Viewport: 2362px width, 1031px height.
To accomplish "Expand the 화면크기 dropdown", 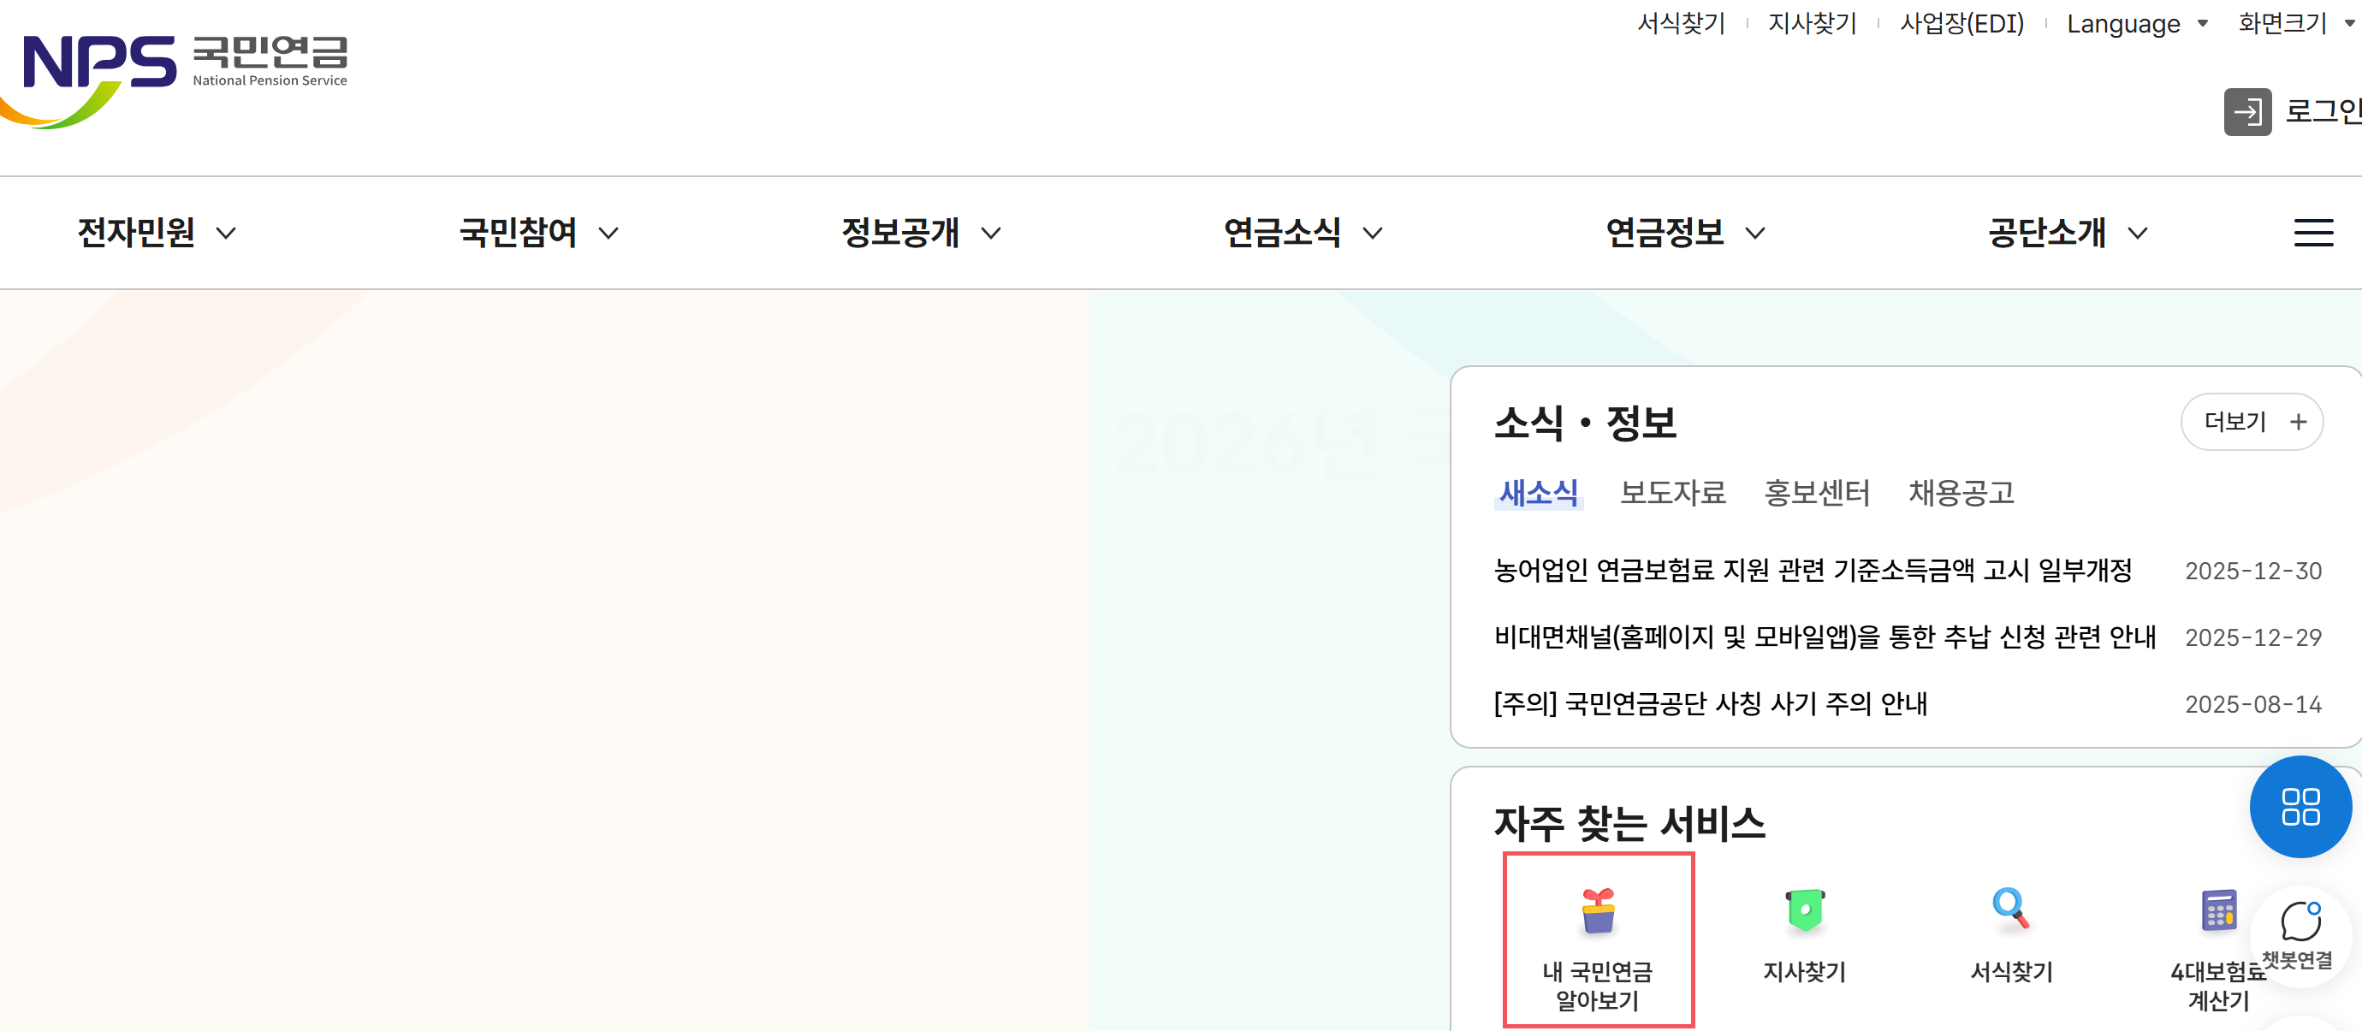I will 2294,24.
